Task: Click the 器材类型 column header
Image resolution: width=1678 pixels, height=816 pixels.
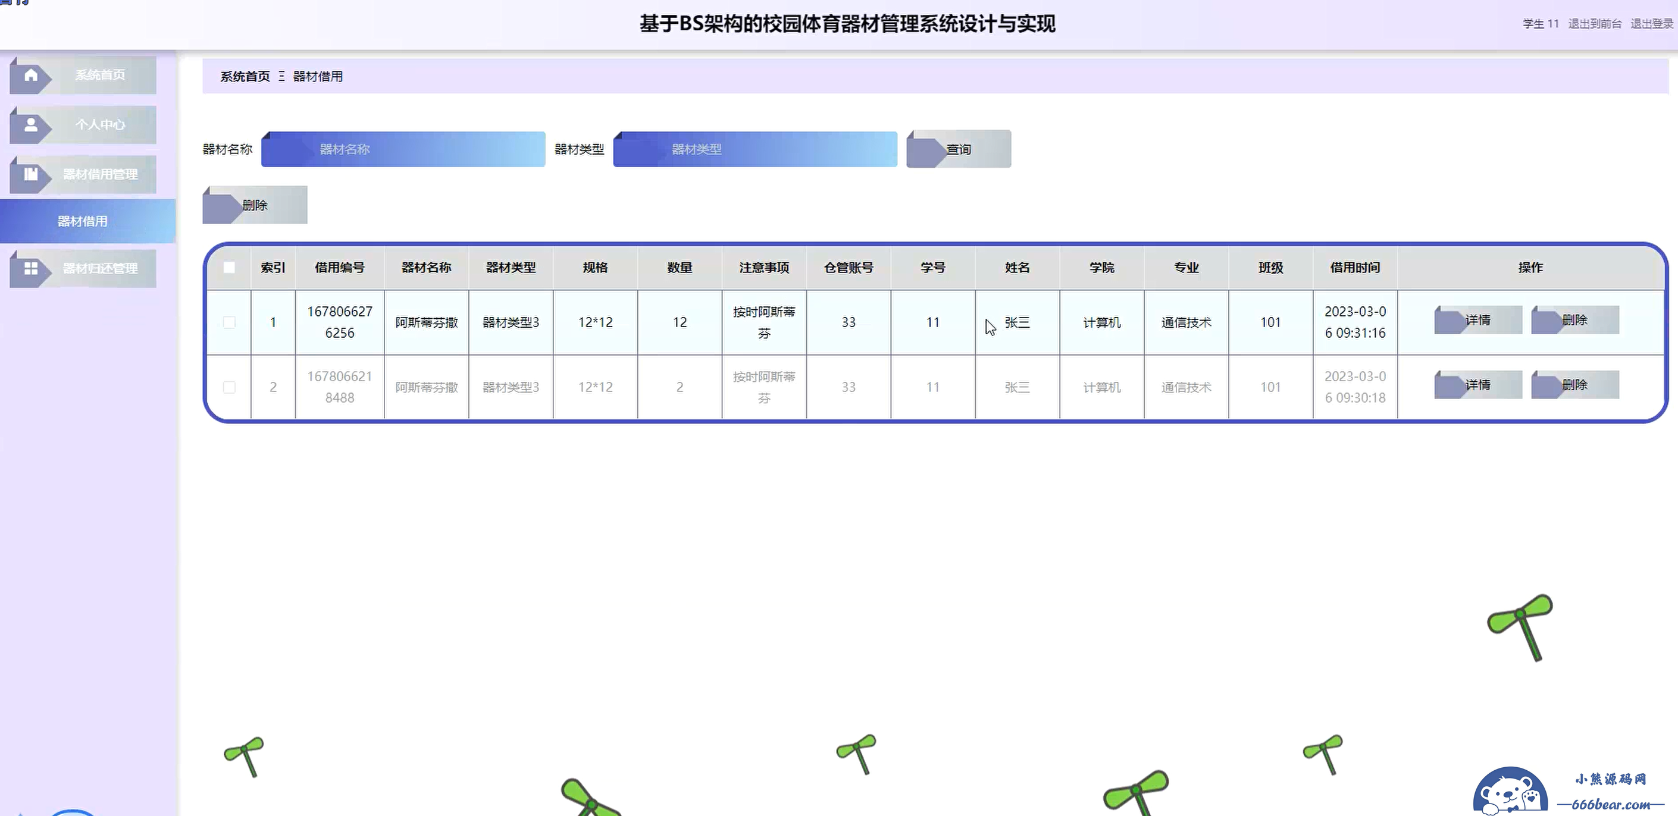Action: [511, 268]
